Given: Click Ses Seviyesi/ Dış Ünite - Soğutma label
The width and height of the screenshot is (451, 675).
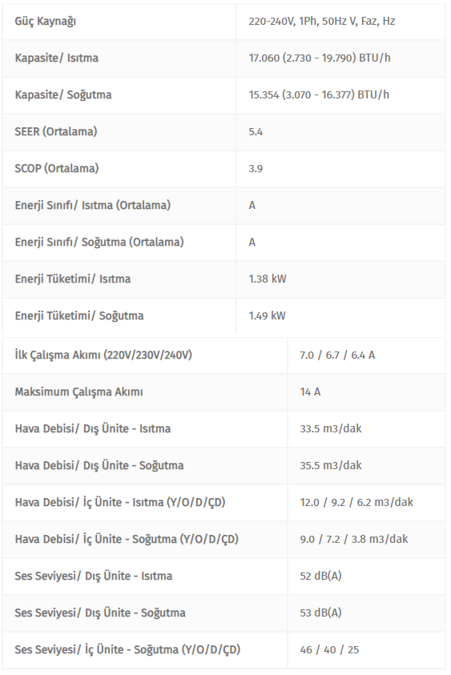Looking at the screenshot, I should click(100, 613).
